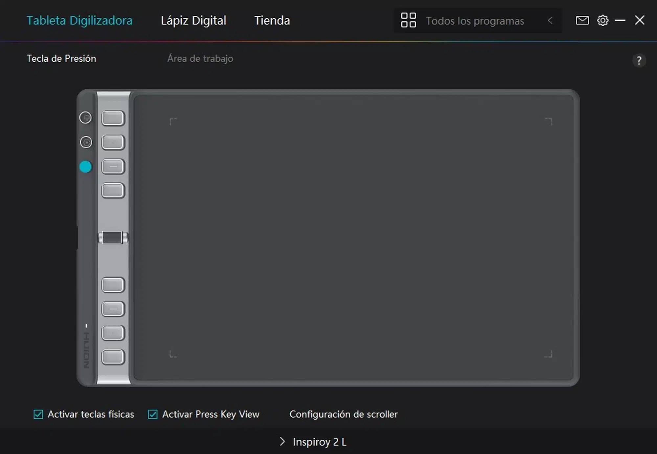Select the cyan highlighted circular soft key
This screenshot has height=454, width=657.
click(x=85, y=167)
